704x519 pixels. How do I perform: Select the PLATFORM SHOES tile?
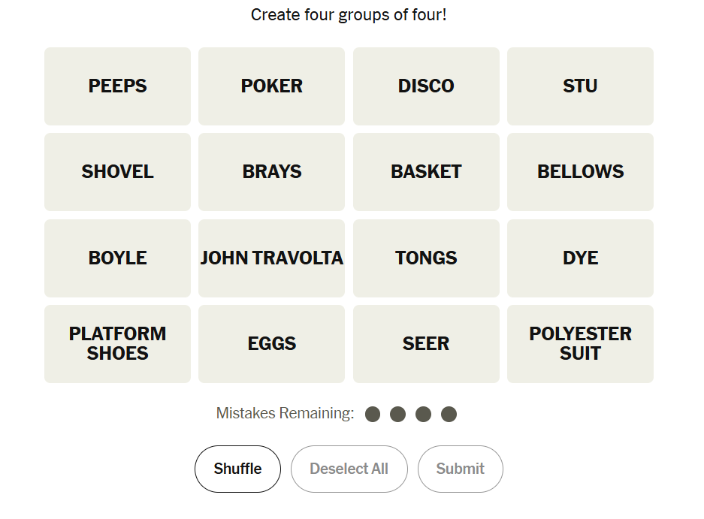pos(117,344)
